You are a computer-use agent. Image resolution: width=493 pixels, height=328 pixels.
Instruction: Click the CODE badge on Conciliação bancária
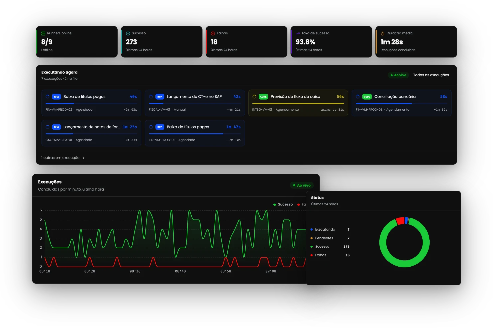click(x=367, y=97)
